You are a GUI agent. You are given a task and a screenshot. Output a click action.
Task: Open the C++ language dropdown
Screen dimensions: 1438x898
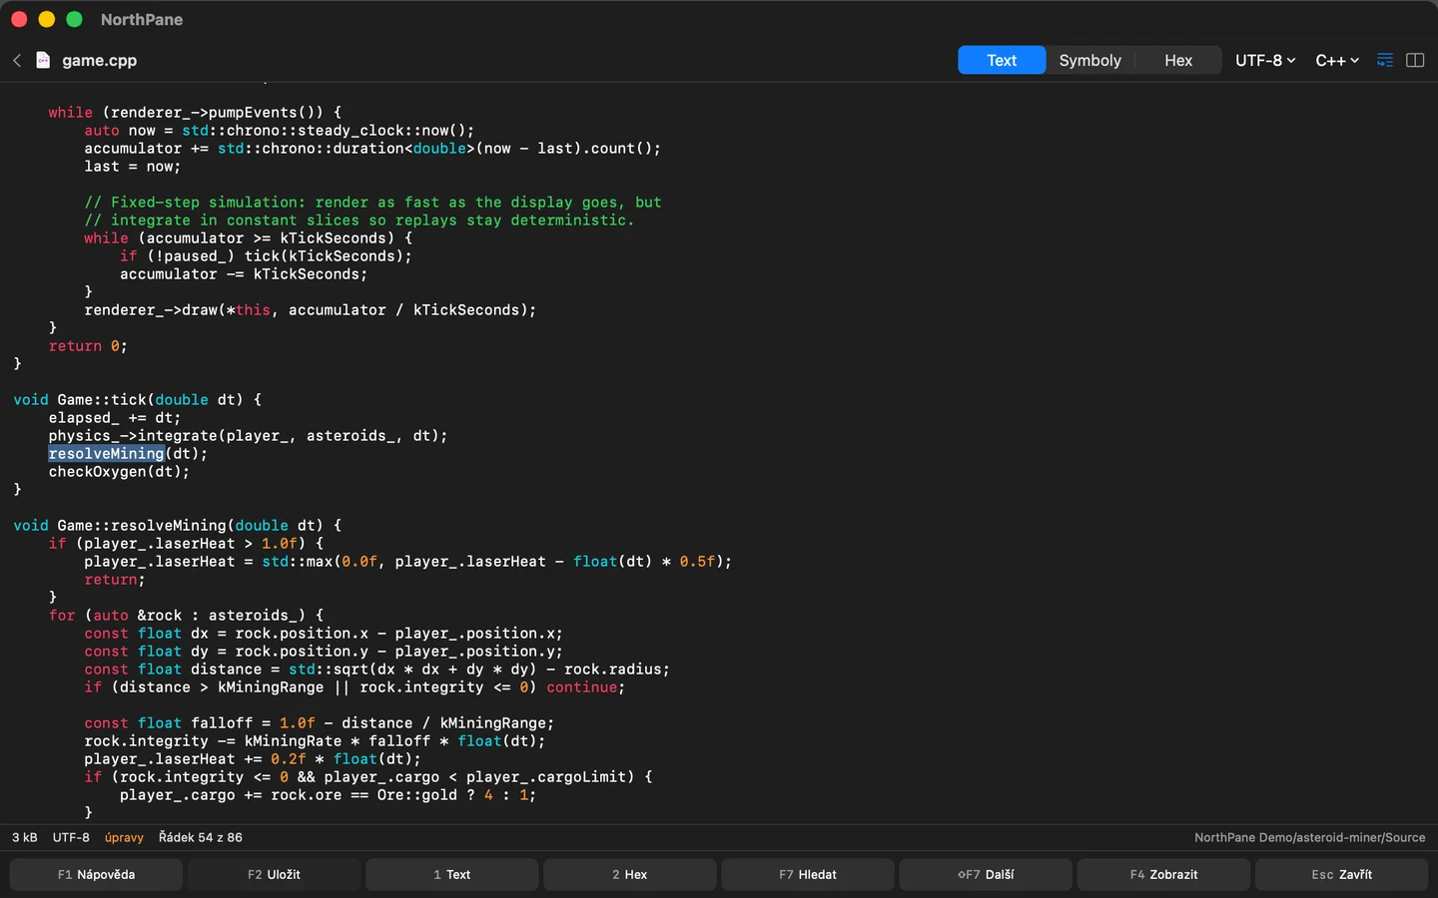[1337, 60]
